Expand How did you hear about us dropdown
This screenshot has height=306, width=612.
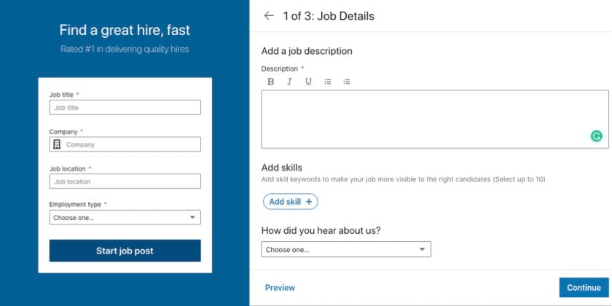tap(346, 250)
